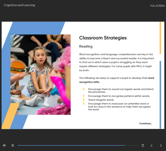166x151 pixels.
Task: Click the blue scroll indicator on right edge
Action: (x=160, y=95)
